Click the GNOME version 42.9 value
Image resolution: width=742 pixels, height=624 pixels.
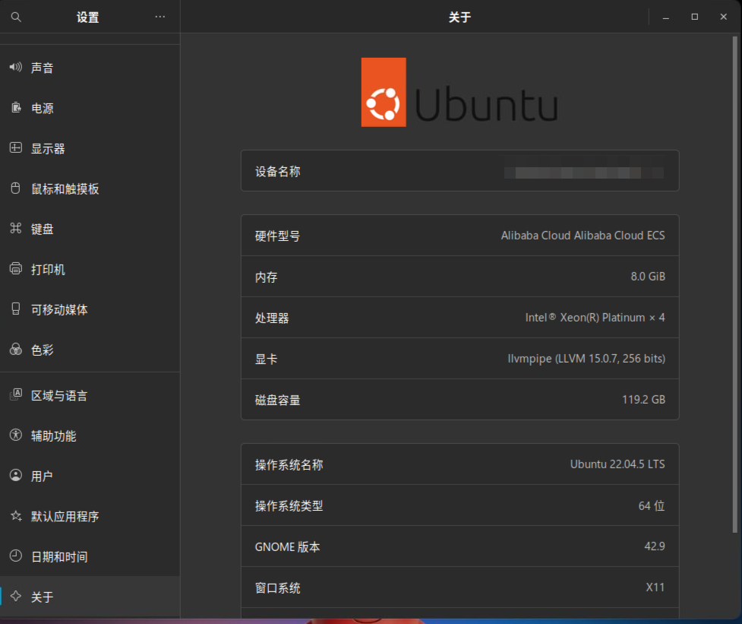655,546
